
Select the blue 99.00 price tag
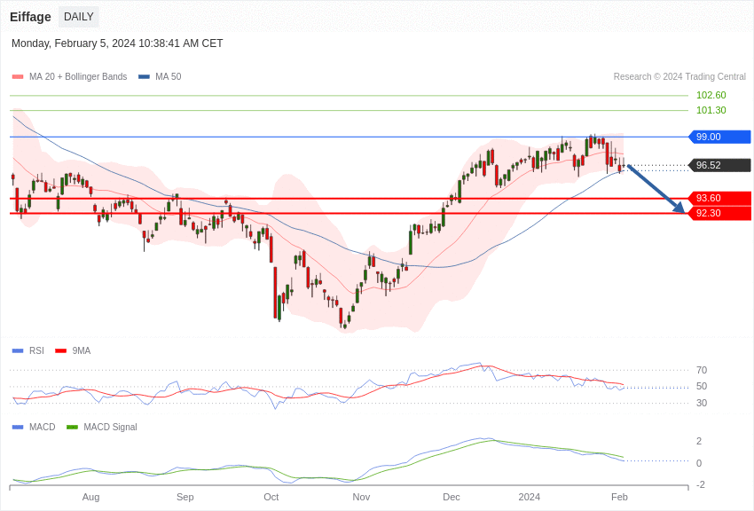[x=720, y=137]
